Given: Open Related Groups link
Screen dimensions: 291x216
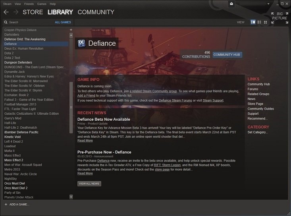Looking at the screenshot, I should (x=258, y=94).
